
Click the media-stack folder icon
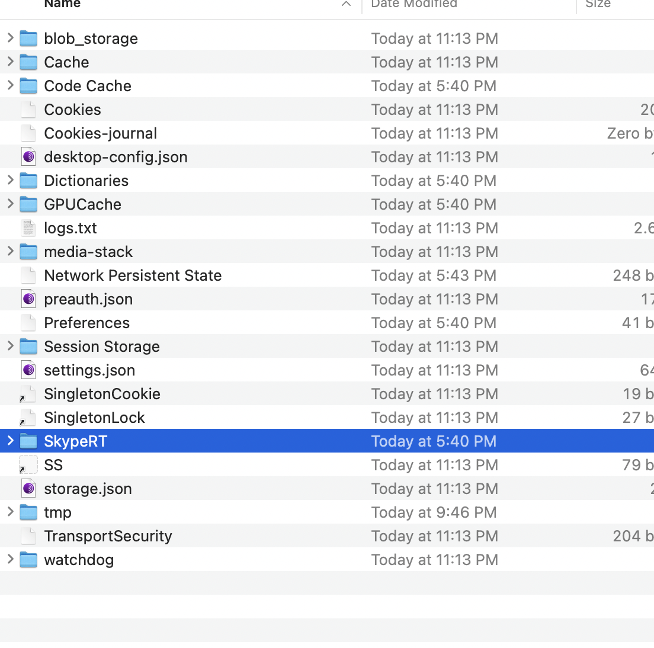click(28, 252)
